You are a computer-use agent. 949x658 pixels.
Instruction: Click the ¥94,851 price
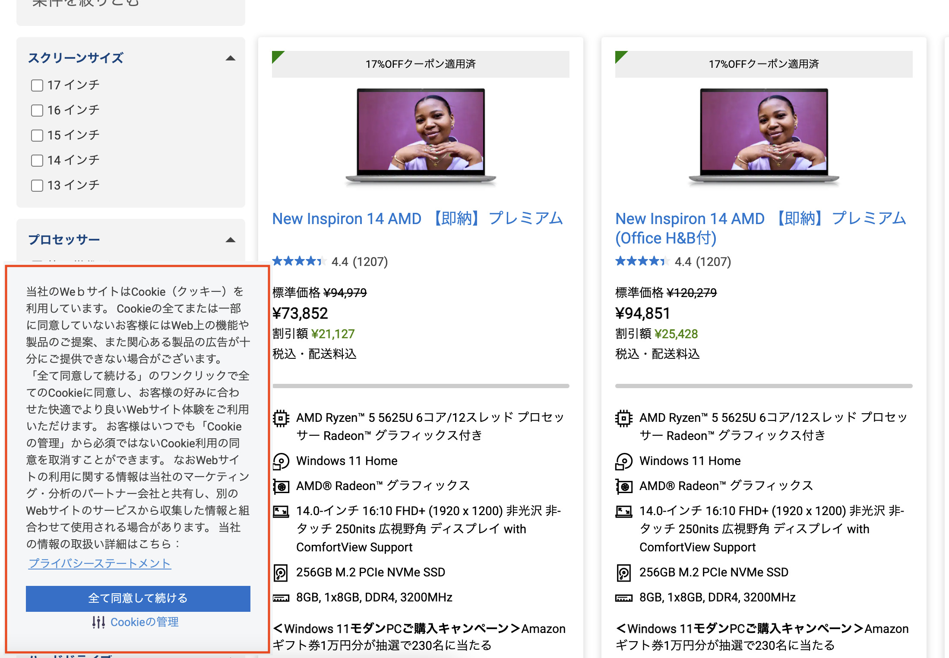(x=643, y=313)
